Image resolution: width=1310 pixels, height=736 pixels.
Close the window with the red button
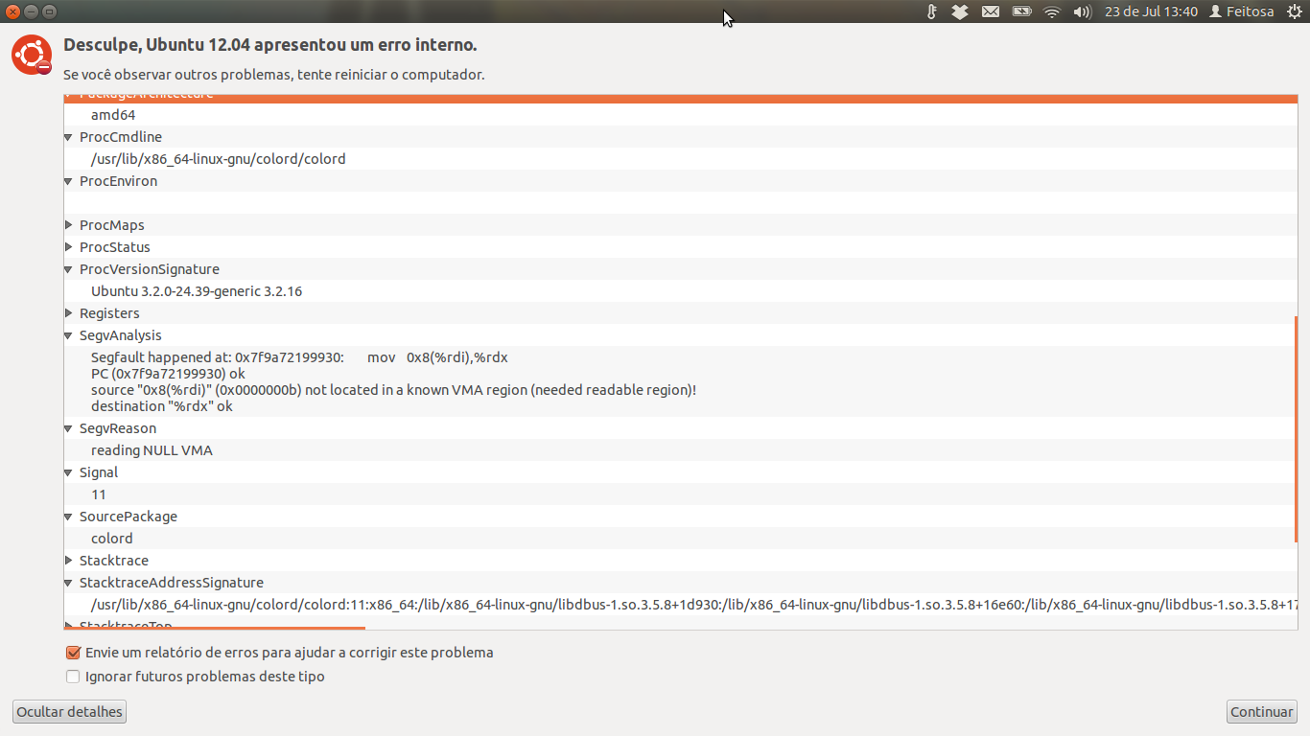coord(12,11)
